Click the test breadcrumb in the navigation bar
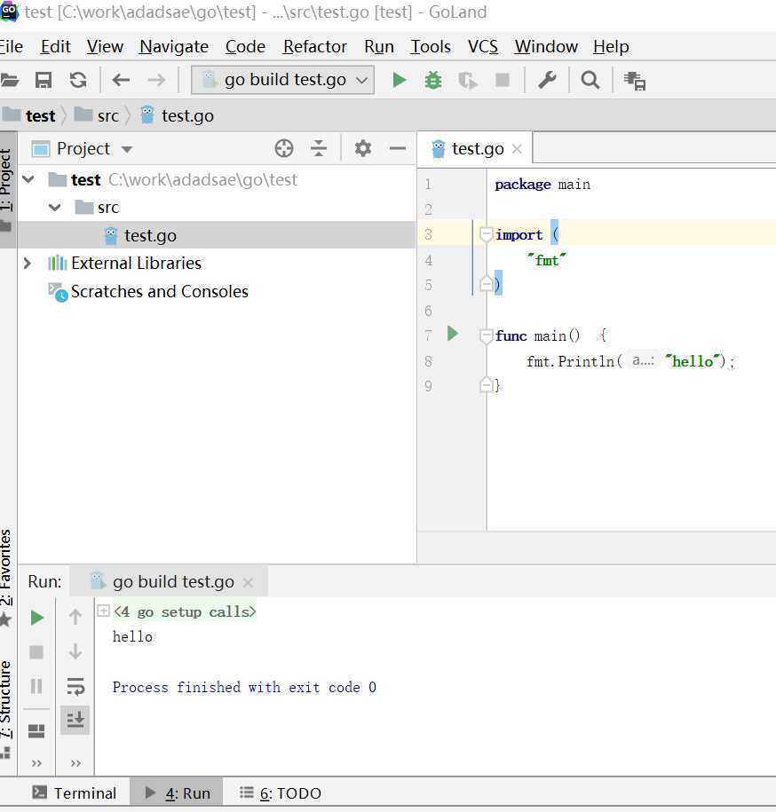The height and width of the screenshot is (812, 776). pos(28,115)
